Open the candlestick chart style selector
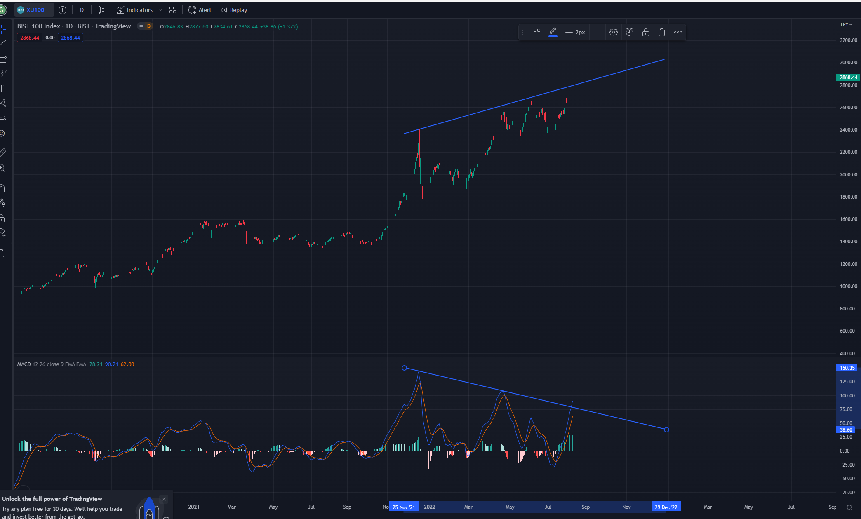Viewport: 861px width, 519px height. pyautogui.click(x=101, y=10)
